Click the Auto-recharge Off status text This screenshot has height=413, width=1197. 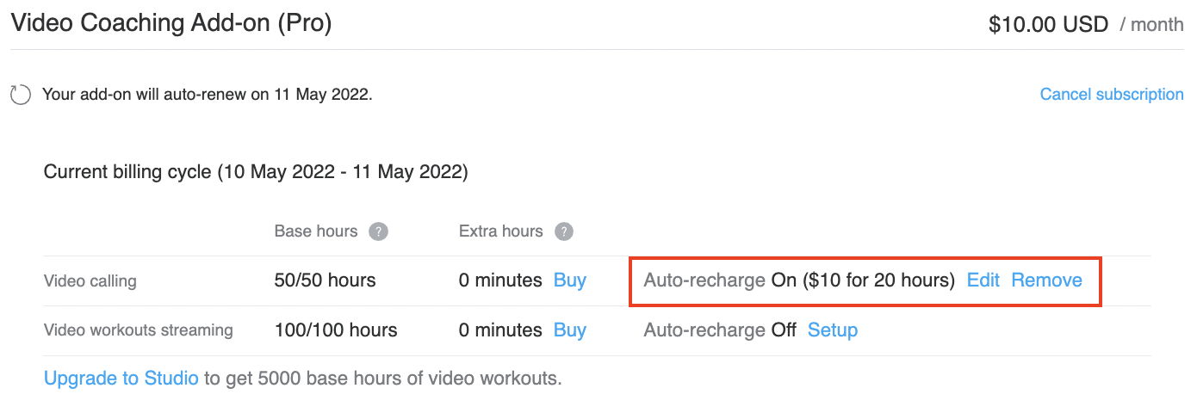click(720, 330)
